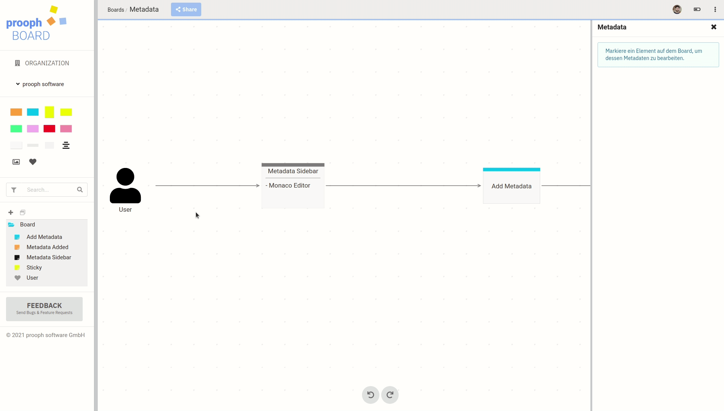The width and height of the screenshot is (724, 411).
Task: Open the three-dot more menu
Action: click(x=715, y=9)
